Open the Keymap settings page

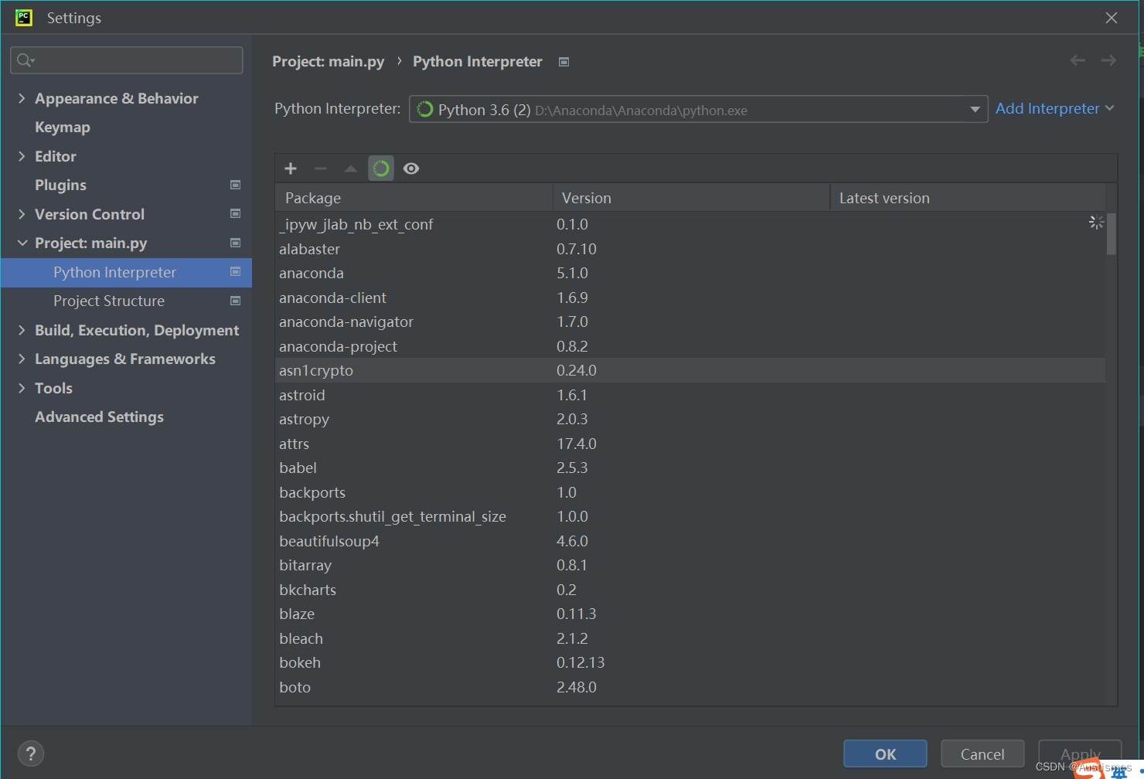point(63,128)
